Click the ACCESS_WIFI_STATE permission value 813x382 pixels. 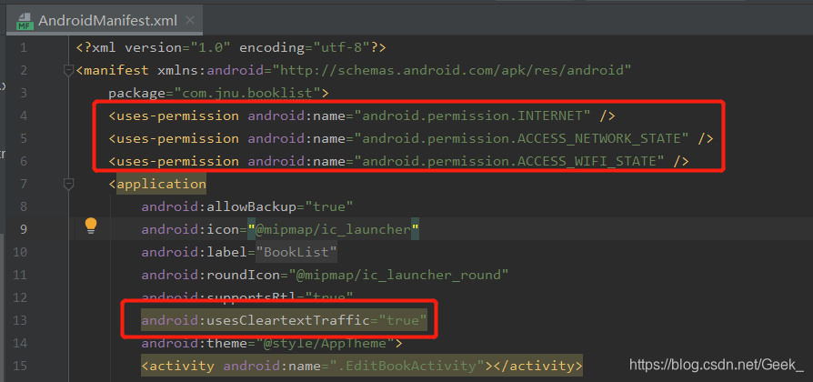[x=509, y=161]
